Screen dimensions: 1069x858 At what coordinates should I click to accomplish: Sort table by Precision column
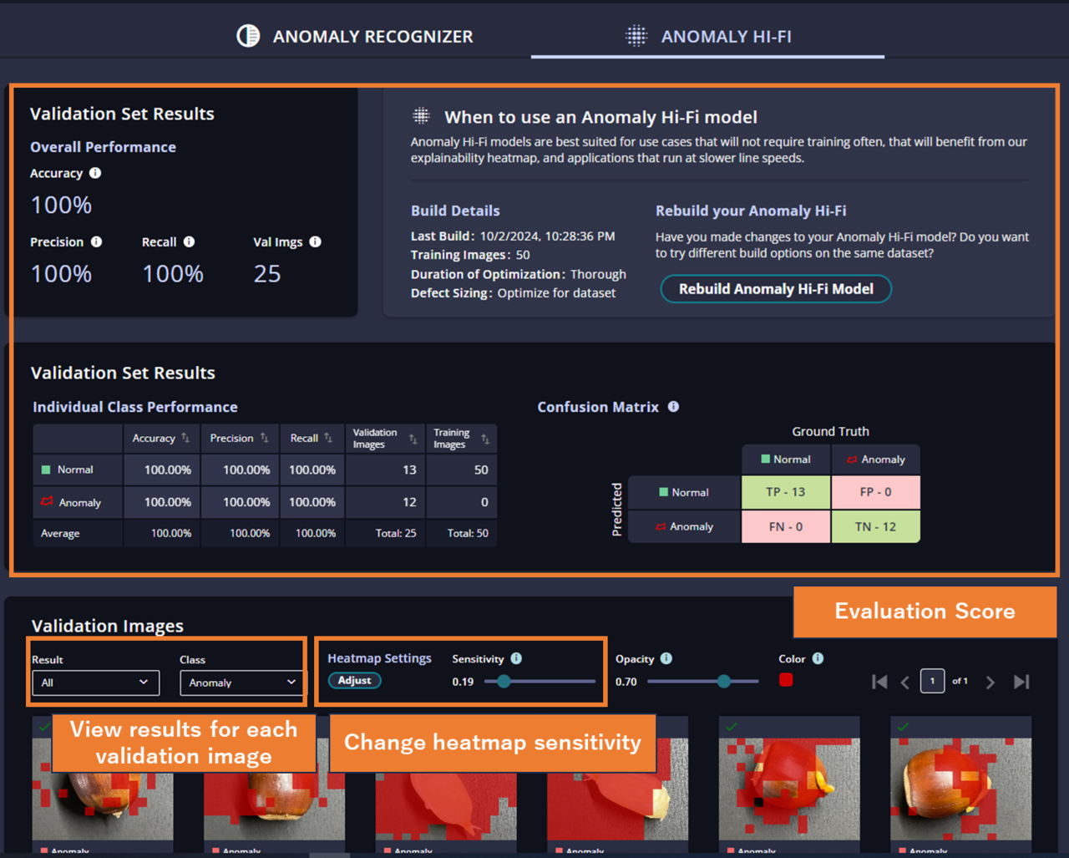(264, 438)
